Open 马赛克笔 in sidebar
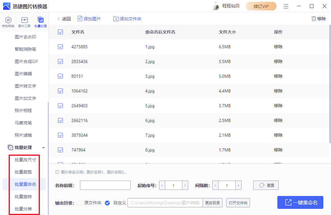Image resolution: width=331 pixels, height=215 pixels. pos(23,123)
